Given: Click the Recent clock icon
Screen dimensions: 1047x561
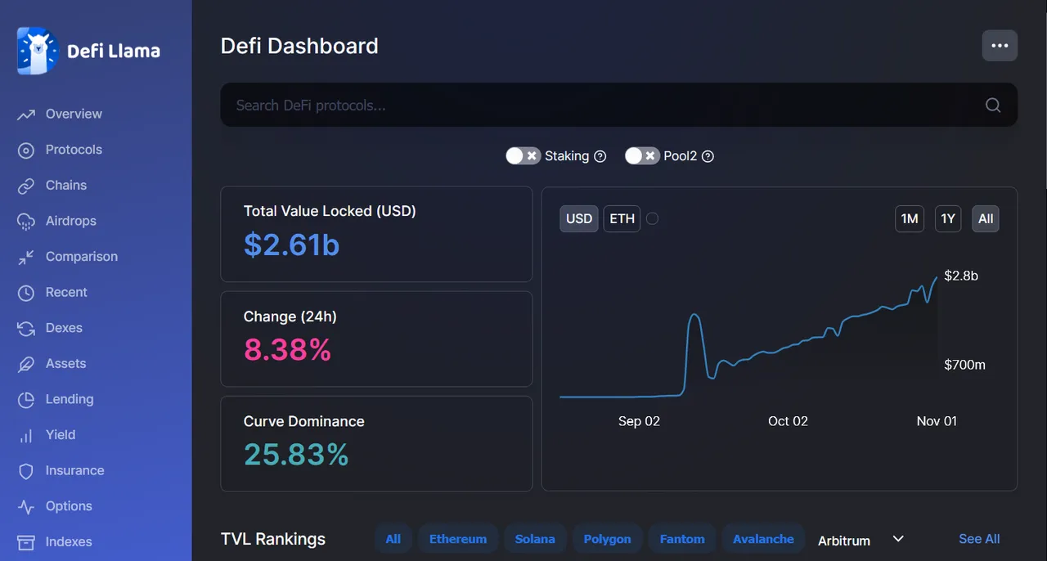Looking at the screenshot, I should click(26, 293).
